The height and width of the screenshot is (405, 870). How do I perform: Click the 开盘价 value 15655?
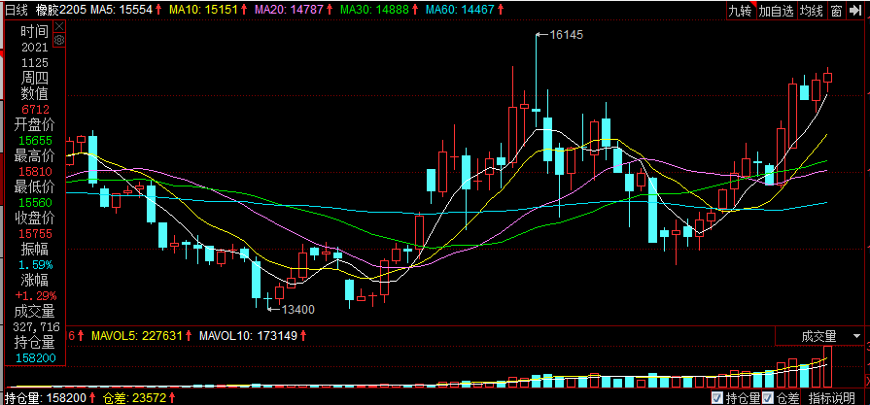point(35,141)
